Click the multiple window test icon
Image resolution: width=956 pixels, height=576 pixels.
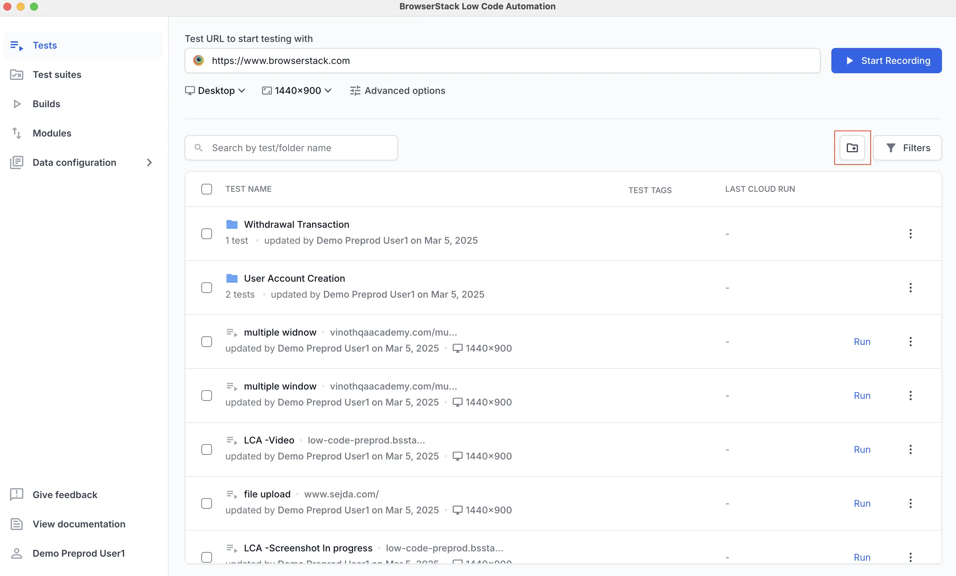coord(232,387)
